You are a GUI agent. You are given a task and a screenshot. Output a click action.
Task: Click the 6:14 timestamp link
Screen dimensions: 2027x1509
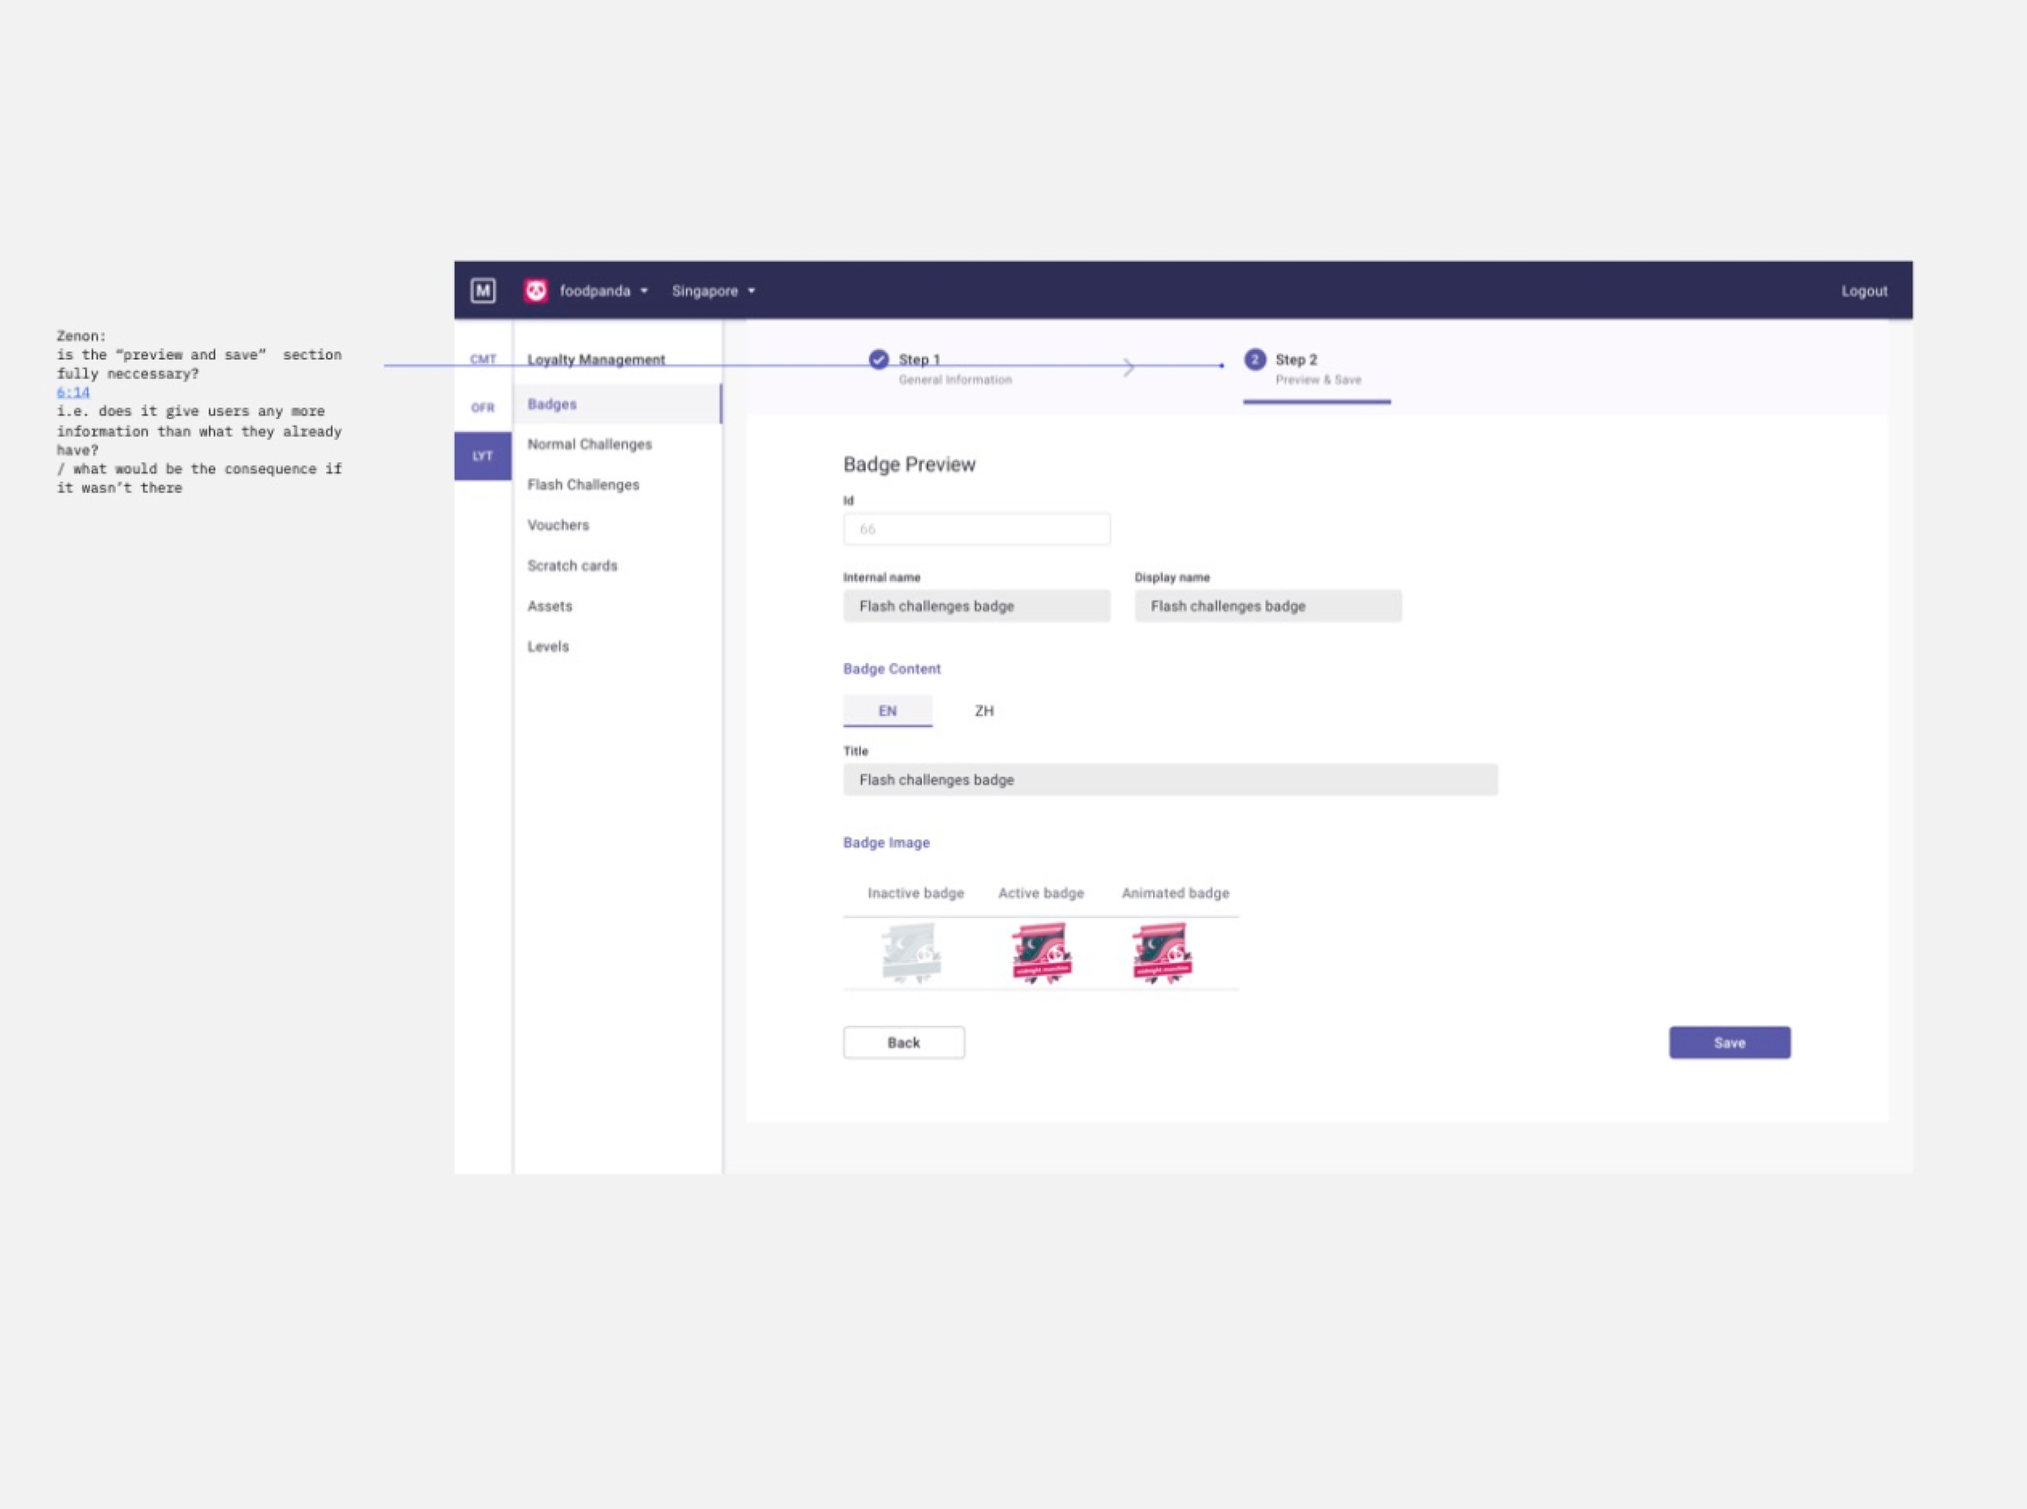[x=73, y=393]
